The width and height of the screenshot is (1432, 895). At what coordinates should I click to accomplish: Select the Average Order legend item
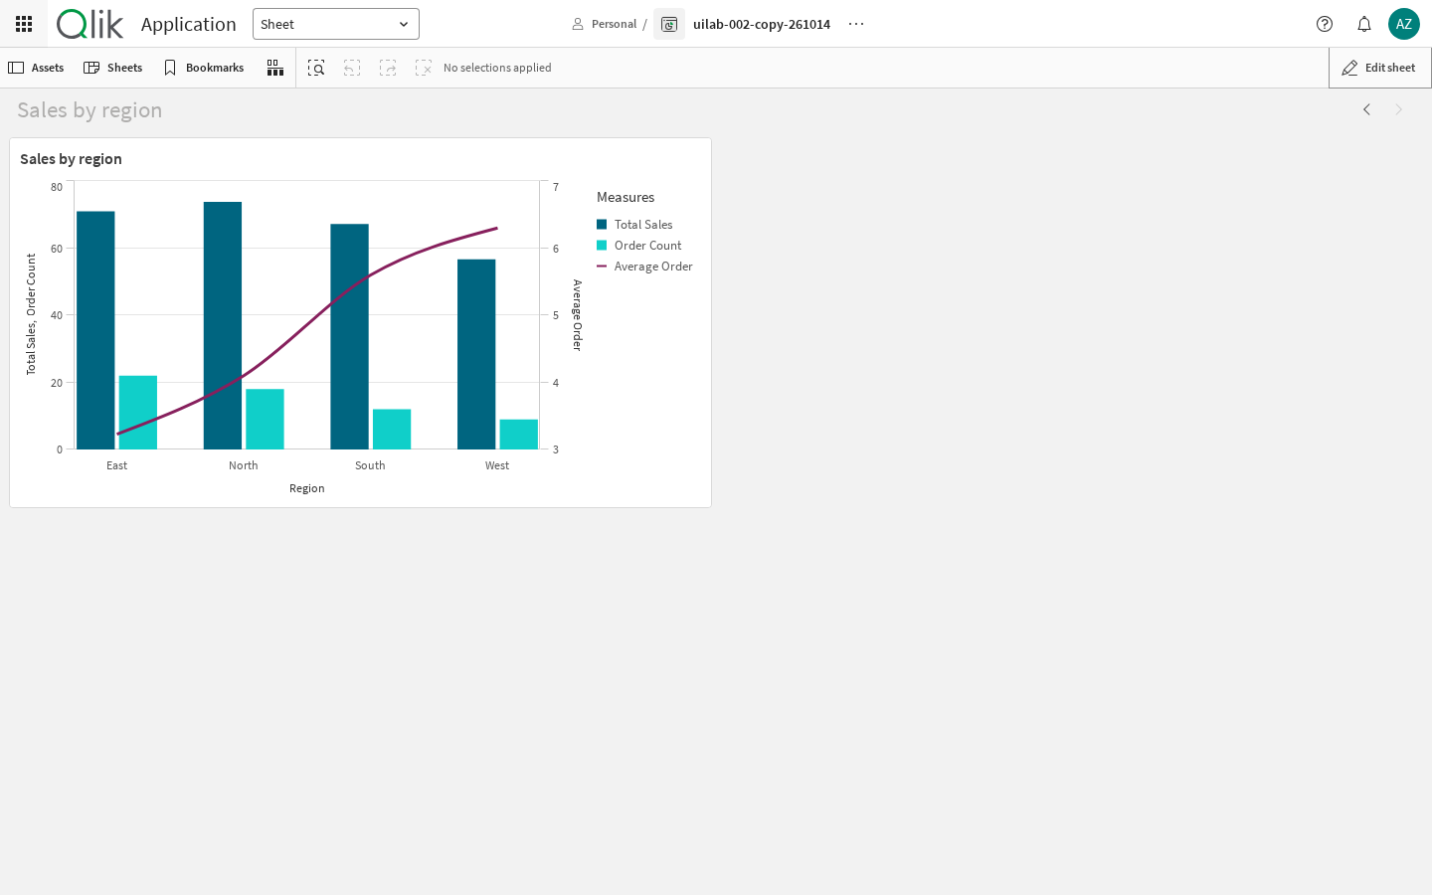644,267
